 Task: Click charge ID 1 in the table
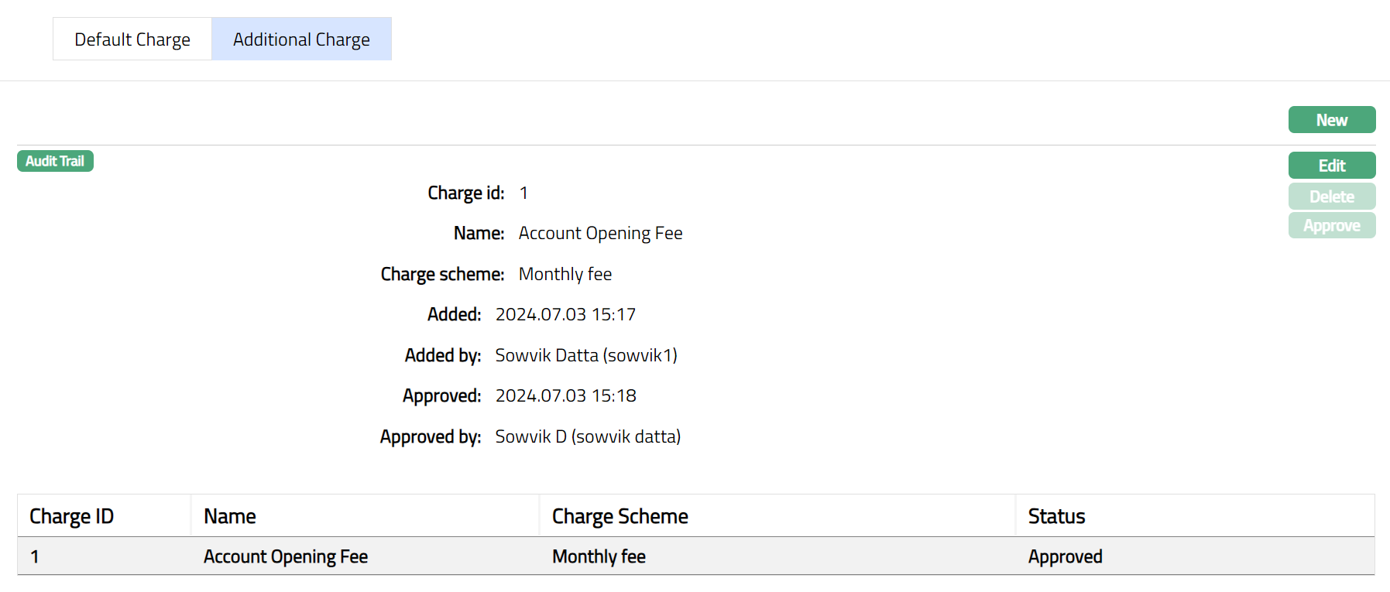tap(35, 556)
